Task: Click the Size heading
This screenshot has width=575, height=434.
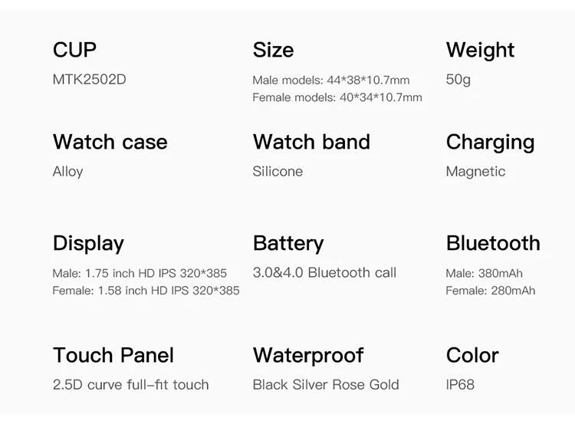Action: [x=273, y=50]
